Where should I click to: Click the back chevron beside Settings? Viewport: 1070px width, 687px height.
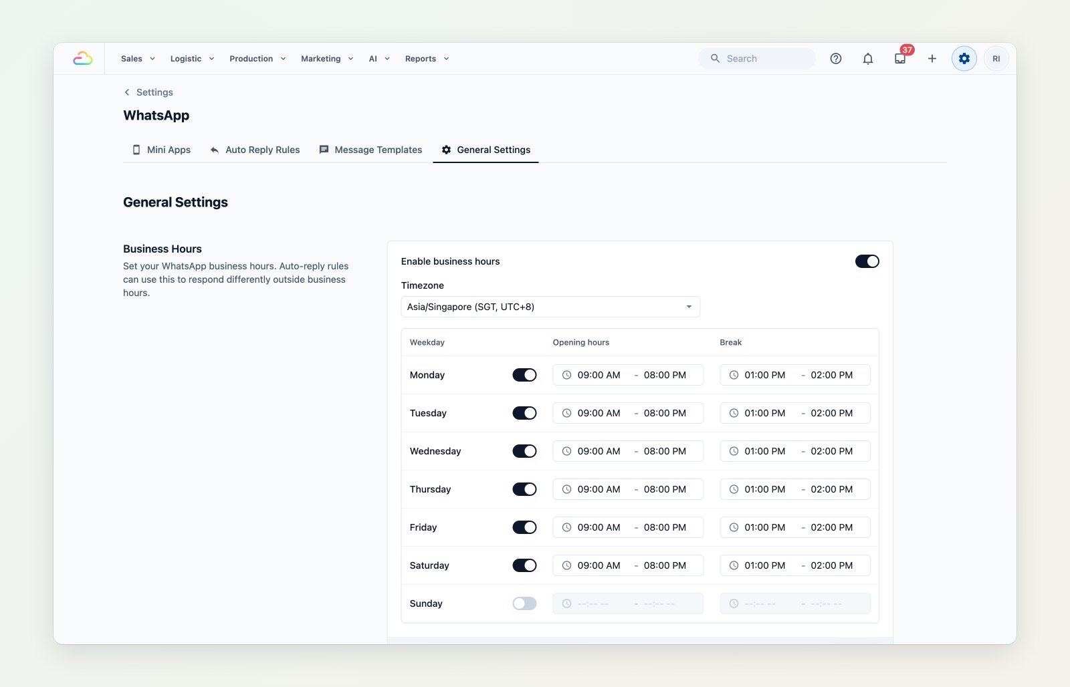[127, 92]
